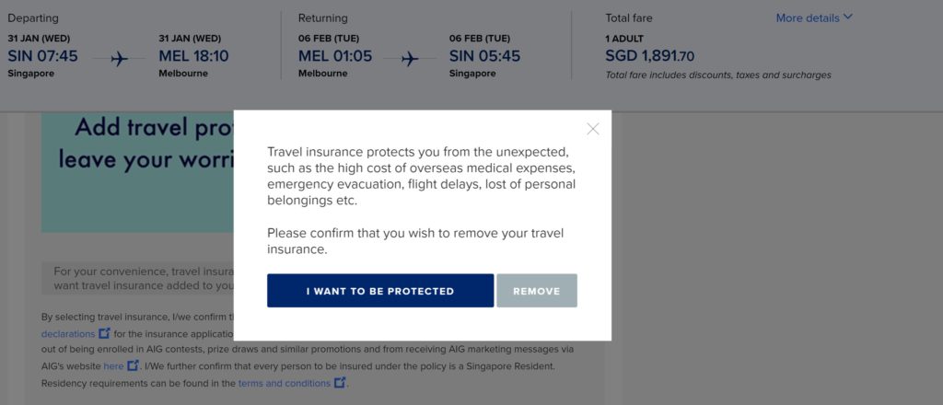The image size is (943, 405).
Task: Select the SIN 07:45 departure time
Action: (42, 56)
